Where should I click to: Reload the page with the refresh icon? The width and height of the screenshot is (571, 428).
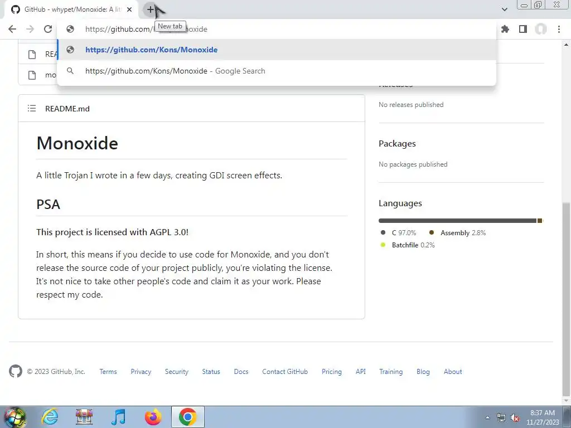48,29
